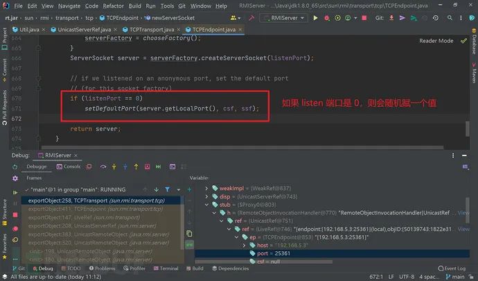Image resolution: width=478 pixels, height=281 pixels.
Task: Open Git history clock icon
Action: point(436,18)
